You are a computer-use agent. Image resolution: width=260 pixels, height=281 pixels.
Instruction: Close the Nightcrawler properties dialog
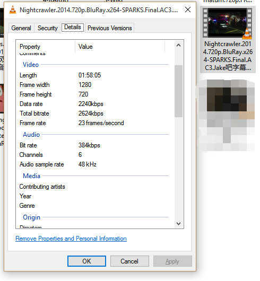pos(188,10)
